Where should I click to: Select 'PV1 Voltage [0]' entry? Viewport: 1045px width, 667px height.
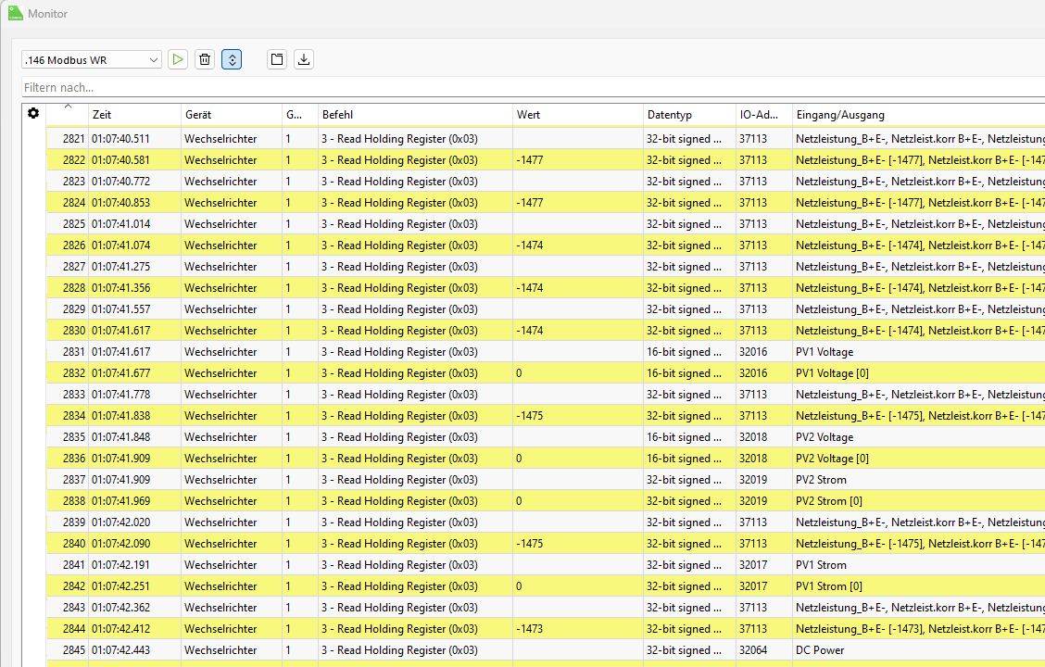(x=833, y=373)
